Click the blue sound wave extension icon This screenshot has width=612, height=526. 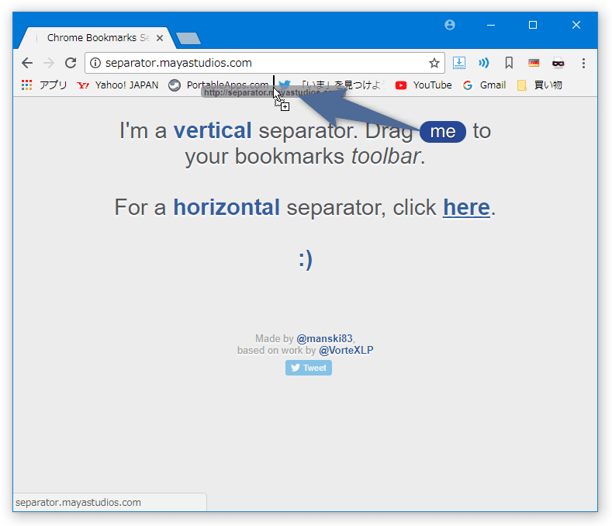click(x=483, y=63)
